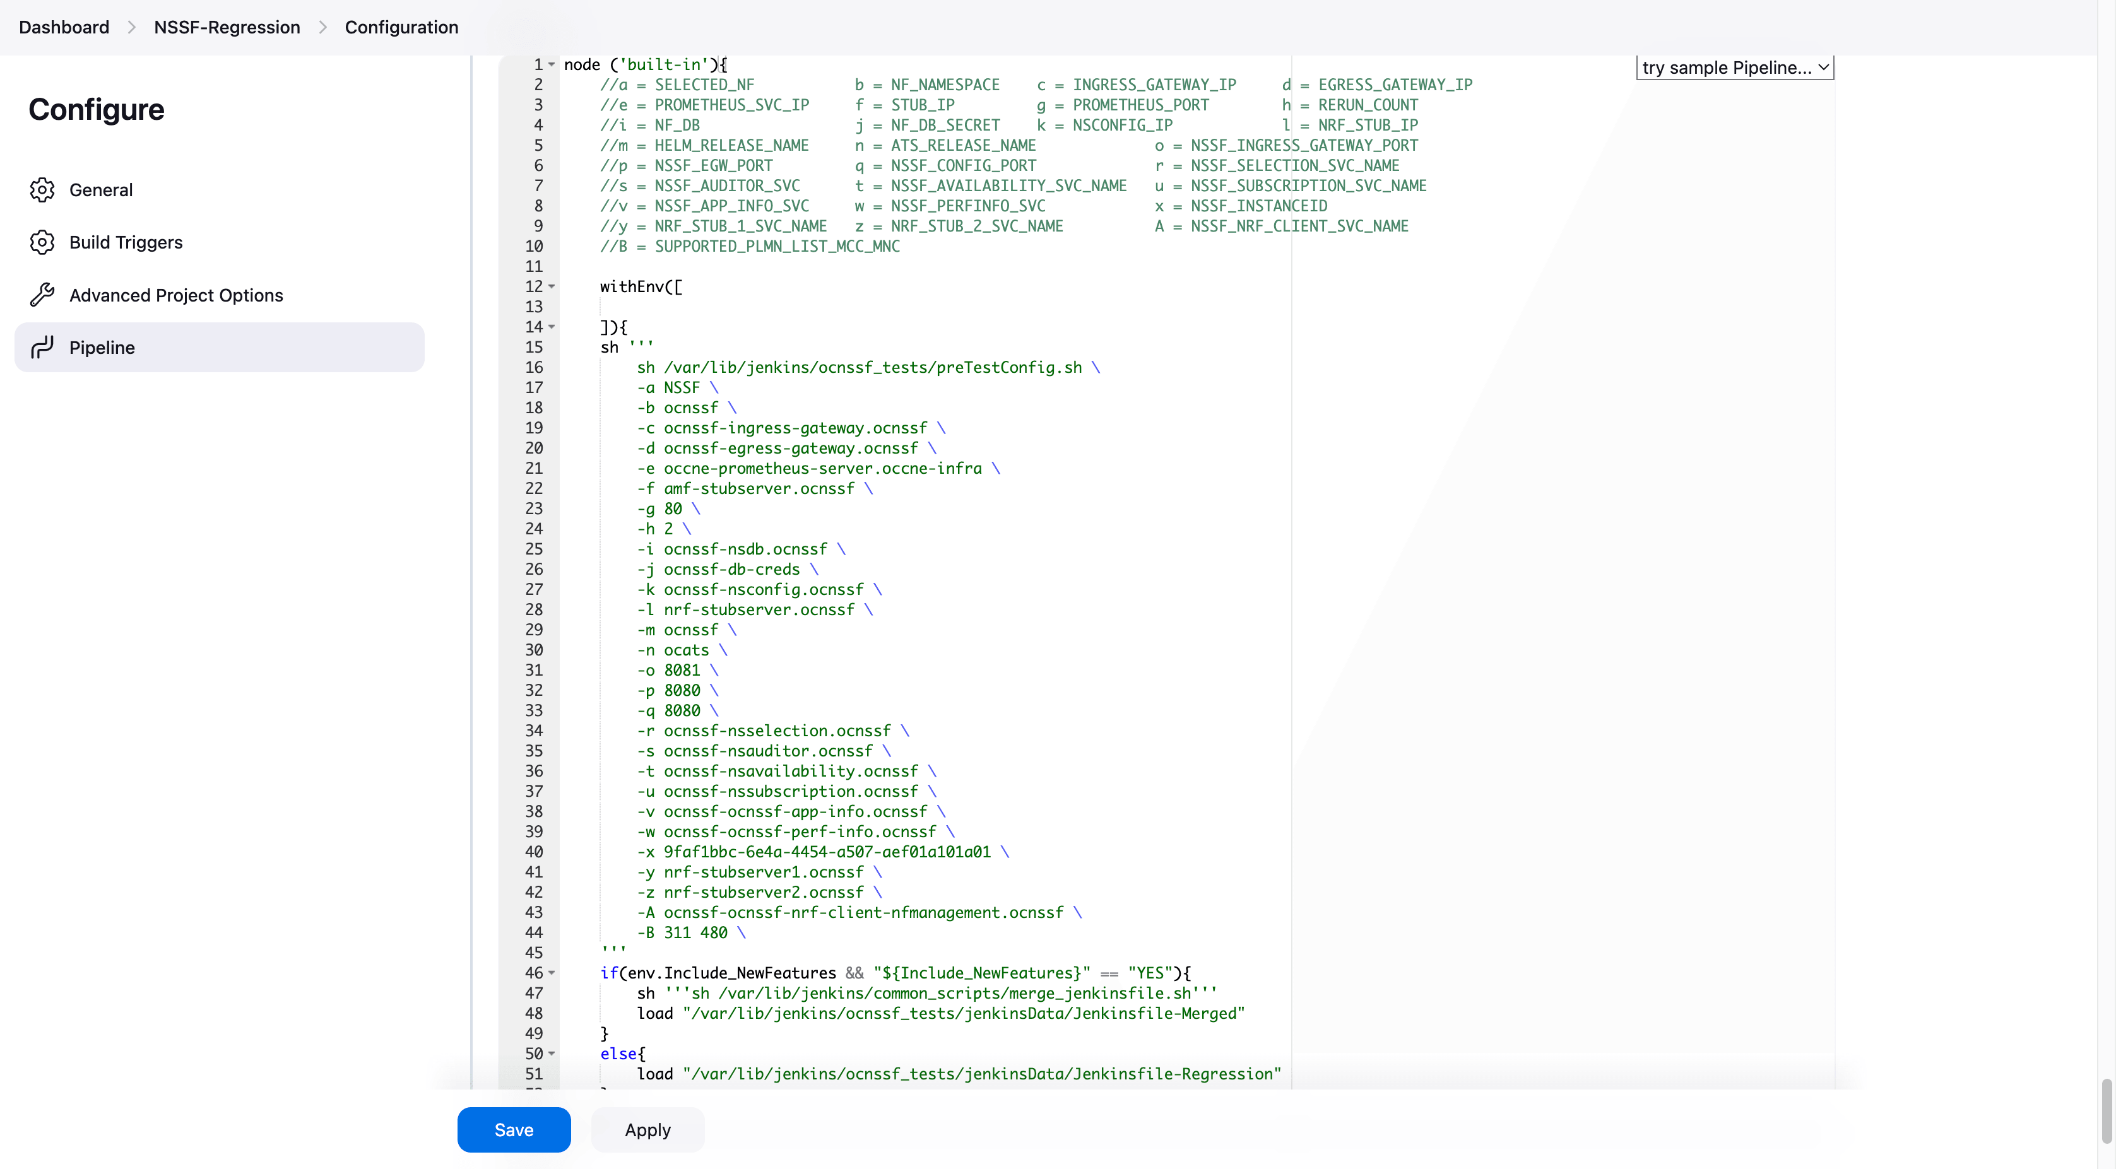This screenshot has width=2116, height=1169.
Task: Apply the configuration changes
Action: pyautogui.click(x=647, y=1130)
